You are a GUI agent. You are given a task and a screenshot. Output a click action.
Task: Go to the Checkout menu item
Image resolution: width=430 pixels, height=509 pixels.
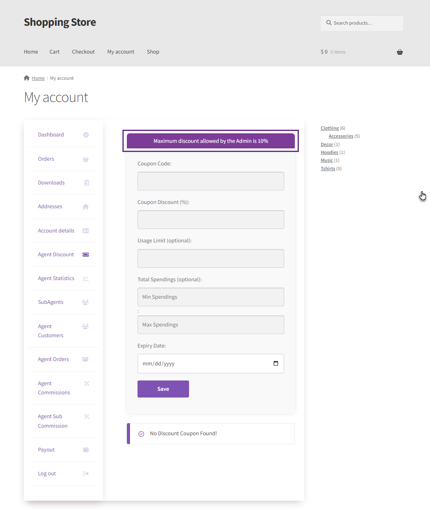[83, 52]
